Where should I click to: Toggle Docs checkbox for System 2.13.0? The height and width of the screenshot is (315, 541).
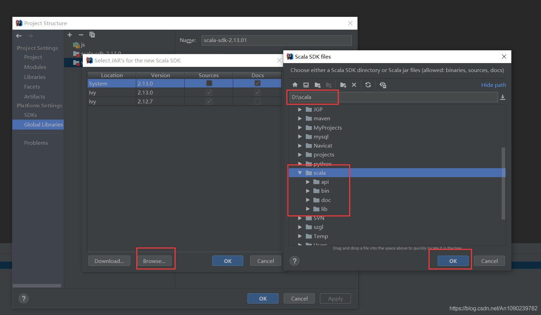[257, 83]
